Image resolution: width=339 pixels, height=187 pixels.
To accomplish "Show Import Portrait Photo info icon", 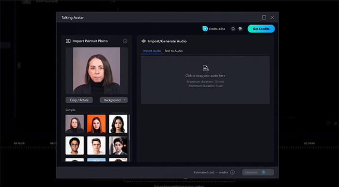I will coord(125,41).
